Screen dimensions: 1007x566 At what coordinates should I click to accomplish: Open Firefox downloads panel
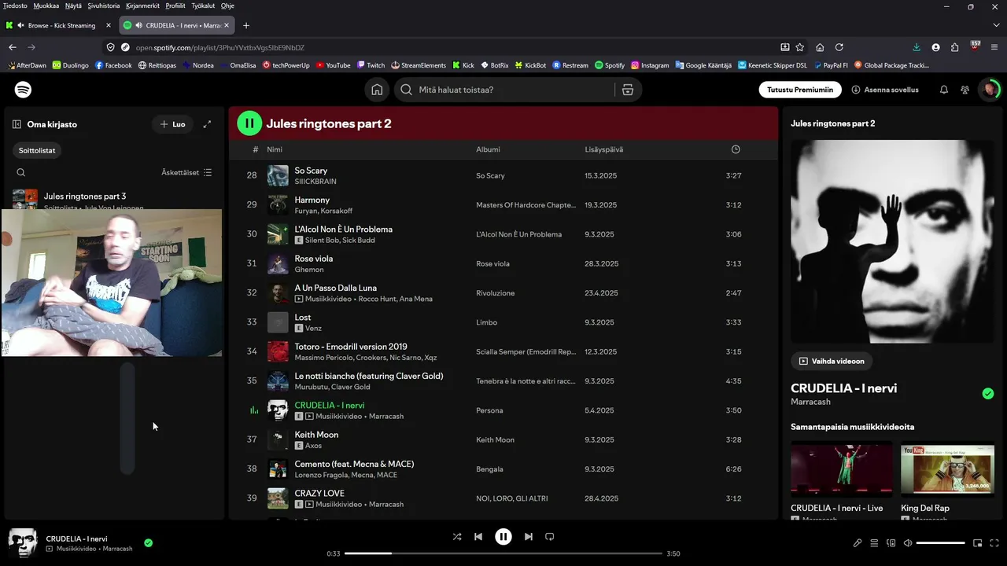(917, 47)
